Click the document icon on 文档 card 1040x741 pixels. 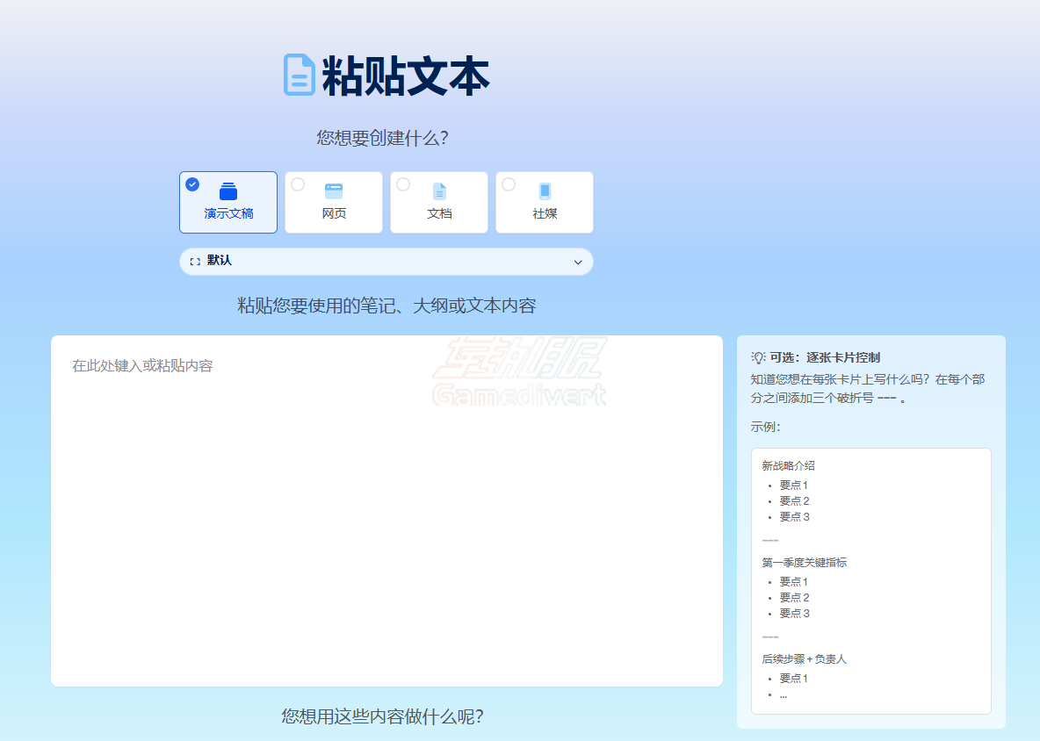point(438,190)
